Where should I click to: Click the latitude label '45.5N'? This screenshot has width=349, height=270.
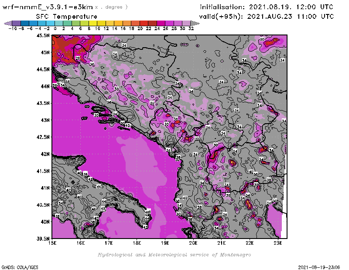pos(43,35)
